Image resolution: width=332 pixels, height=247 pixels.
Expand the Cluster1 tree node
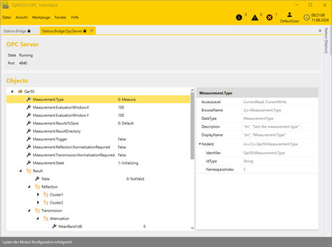tap(38, 194)
